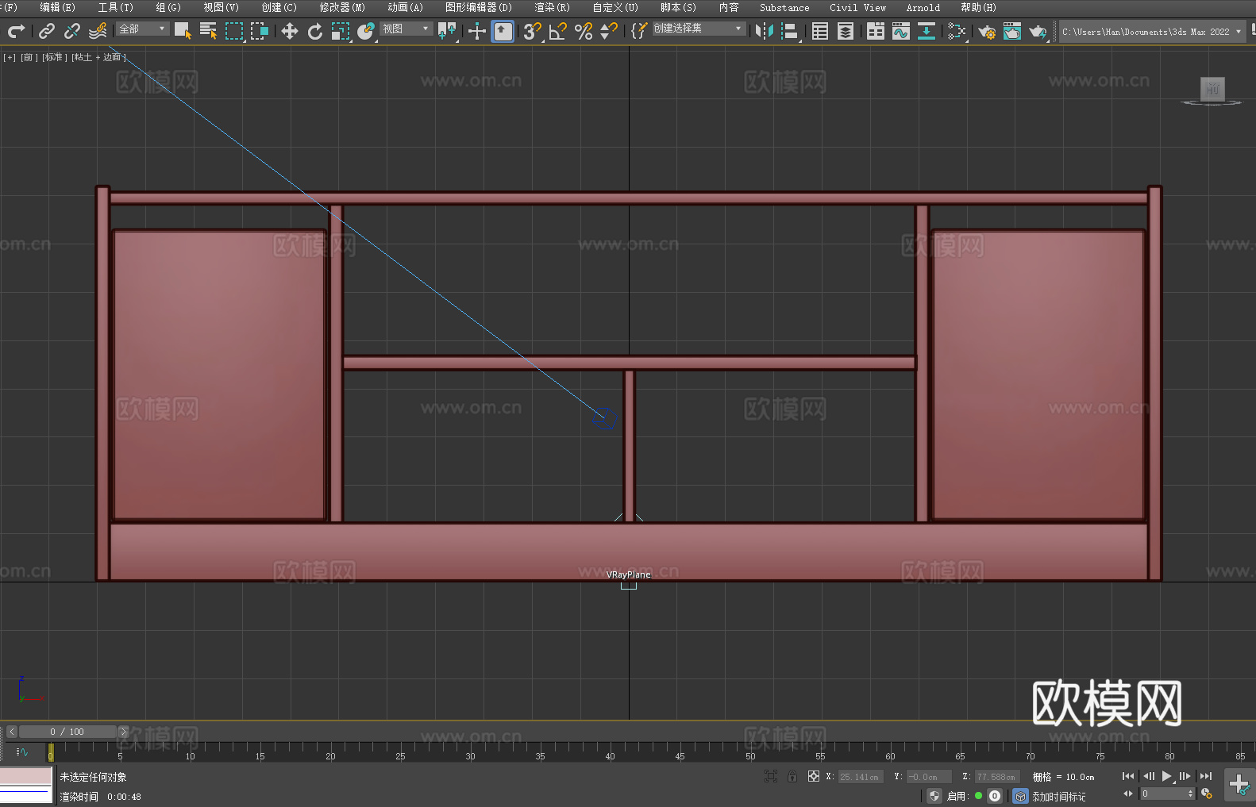
Task: Expand 创建选择集 named selection dropdown
Action: [x=699, y=29]
